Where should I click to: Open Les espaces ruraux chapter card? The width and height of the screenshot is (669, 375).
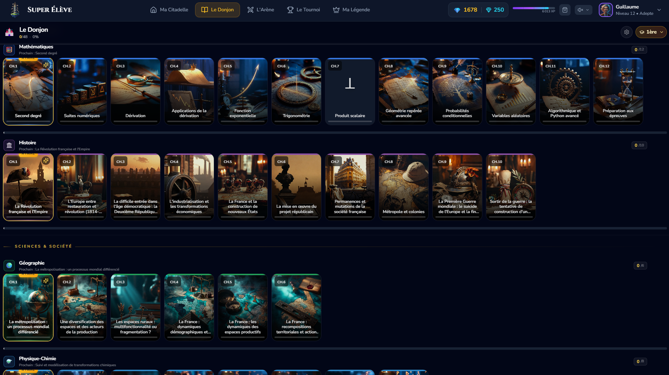tap(135, 307)
